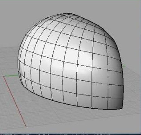The height and width of the screenshot is (135, 141).
Task: Pick the dome's bottom-right corner point
Action: pyautogui.click(x=122, y=108)
